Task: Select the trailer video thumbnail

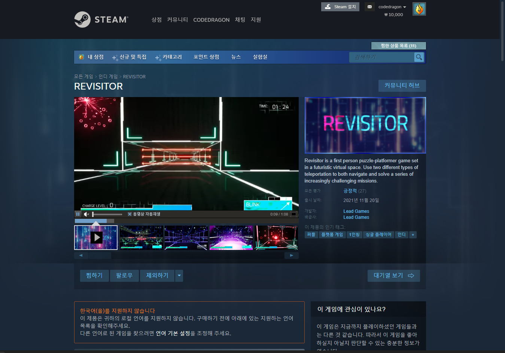Action: point(96,238)
